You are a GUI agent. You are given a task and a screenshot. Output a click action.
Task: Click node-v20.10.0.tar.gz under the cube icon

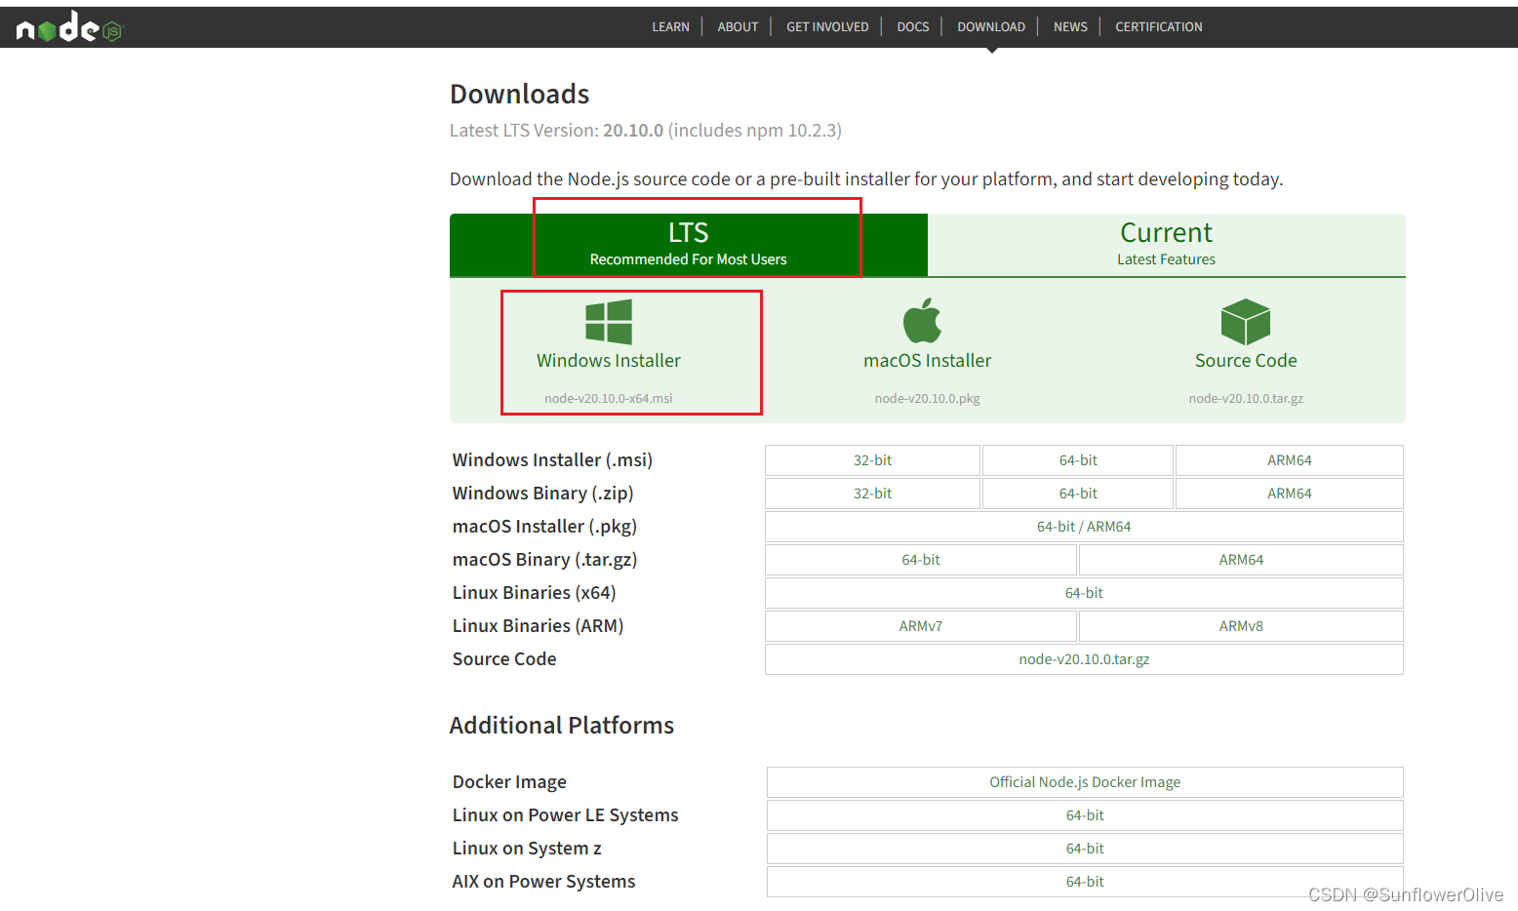pyautogui.click(x=1246, y=398)
